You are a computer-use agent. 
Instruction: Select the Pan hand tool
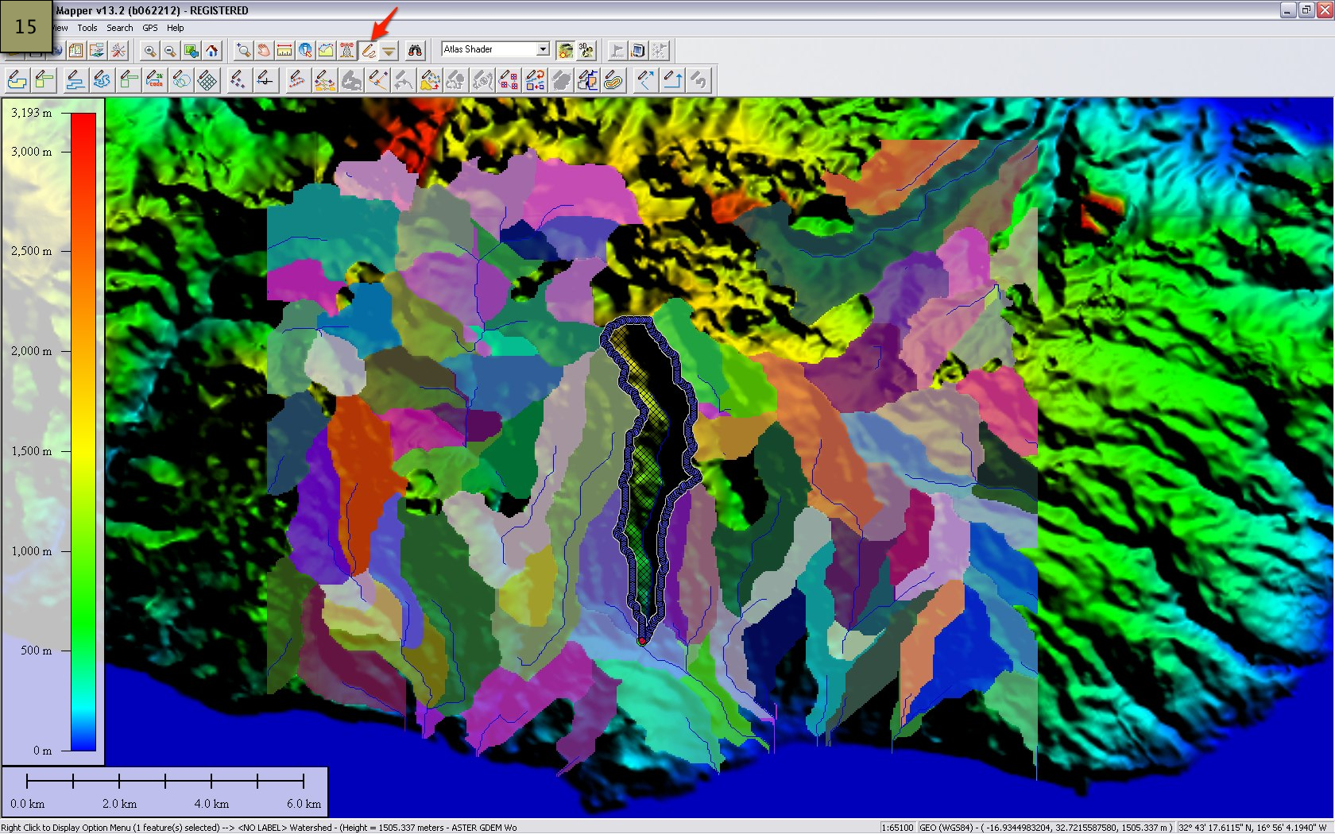264,51
